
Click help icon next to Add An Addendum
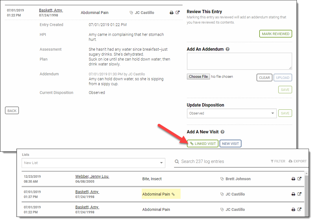[x=227, y=49]
